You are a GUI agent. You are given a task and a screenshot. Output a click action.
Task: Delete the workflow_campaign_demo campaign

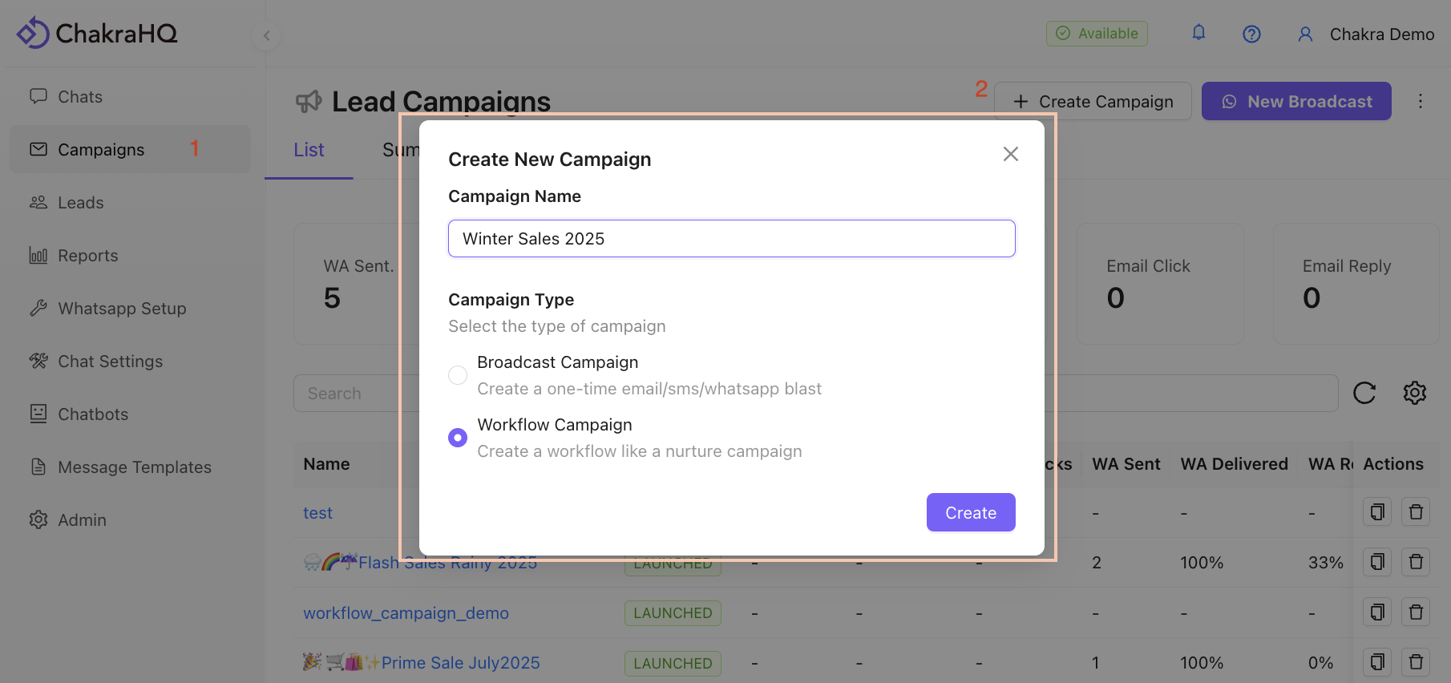coord(1416,612)
